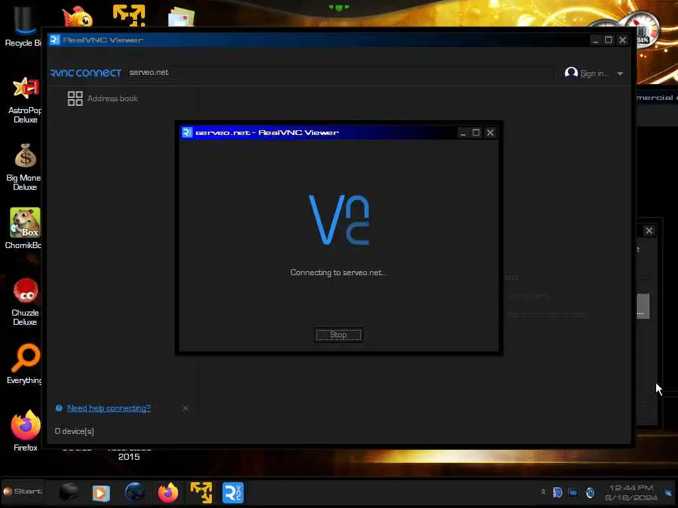Click the Connecting to serveo.net message

(x=338, y=273)
